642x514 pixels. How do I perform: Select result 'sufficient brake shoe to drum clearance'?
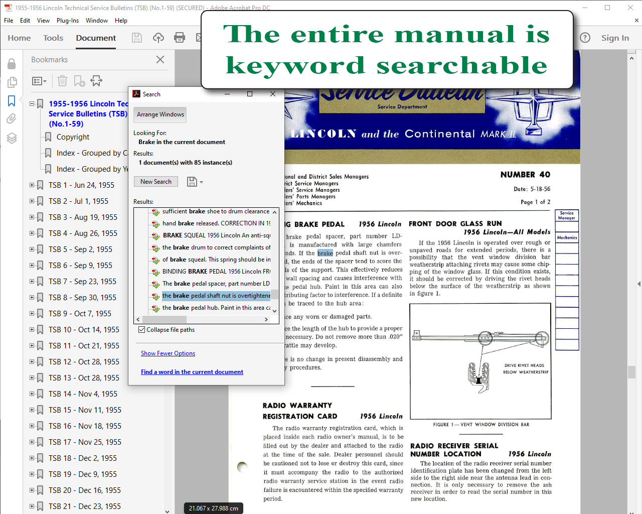coord(216,211)
